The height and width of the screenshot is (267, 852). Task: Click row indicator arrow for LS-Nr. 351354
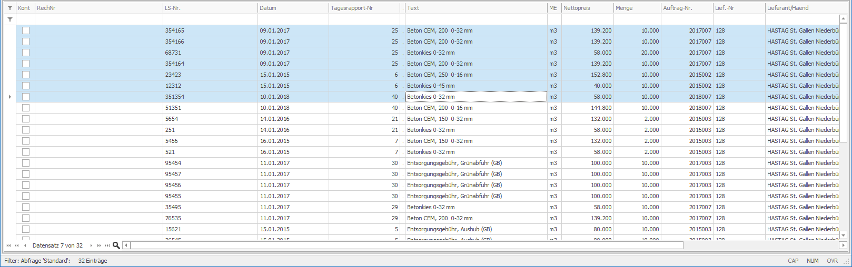[x=9, y=97]
